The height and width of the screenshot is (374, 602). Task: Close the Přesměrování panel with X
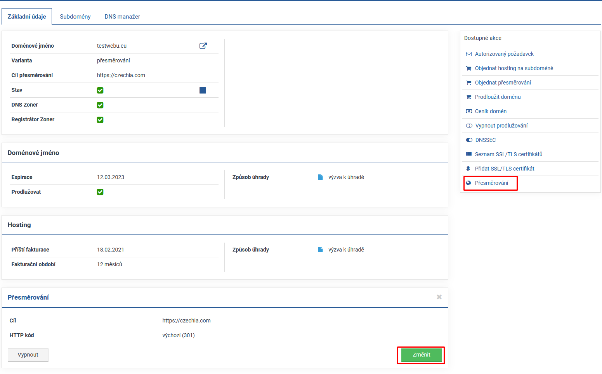[x=439, y=297]
